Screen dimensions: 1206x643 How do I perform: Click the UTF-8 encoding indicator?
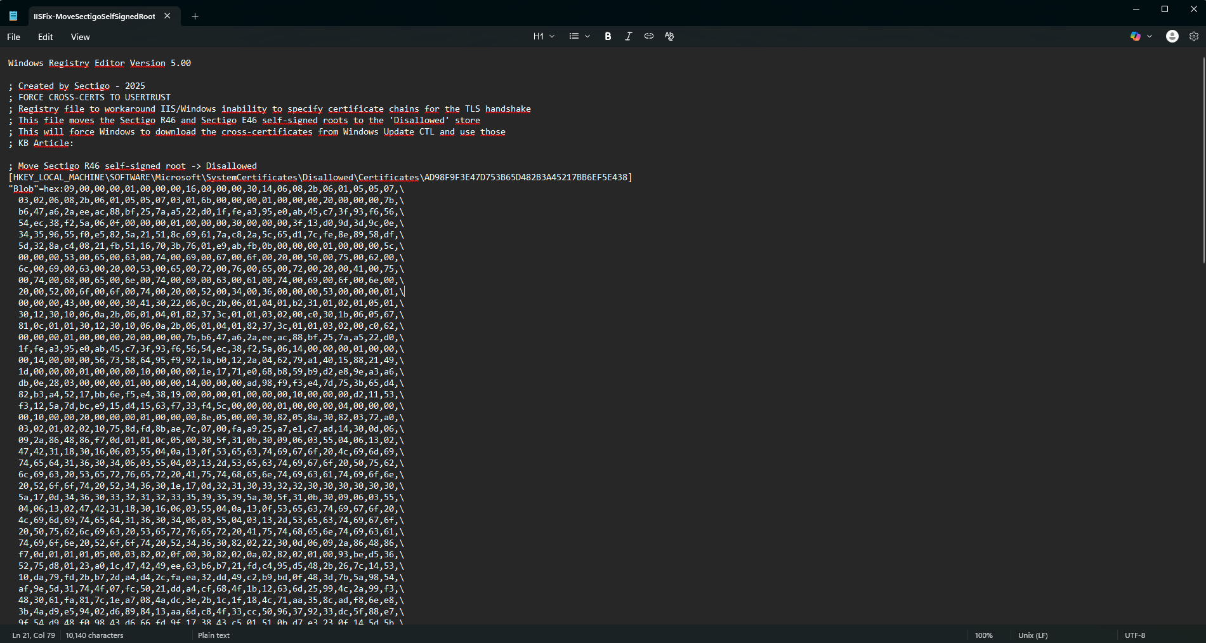pyautogui.click(x=1134, y=635)
